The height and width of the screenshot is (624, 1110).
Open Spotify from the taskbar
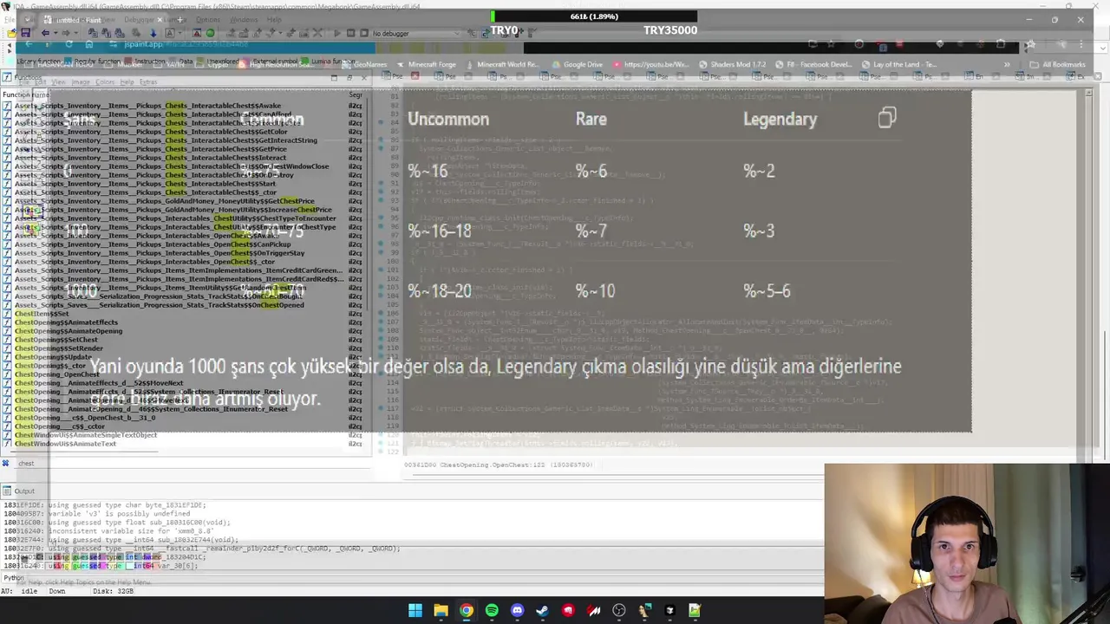492,610
